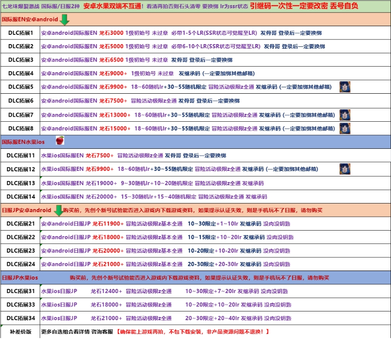Viewport: 391px width, 339px height.
Task: Click character avatar in DLC拓展7 row
Action: tap(345, 115)
